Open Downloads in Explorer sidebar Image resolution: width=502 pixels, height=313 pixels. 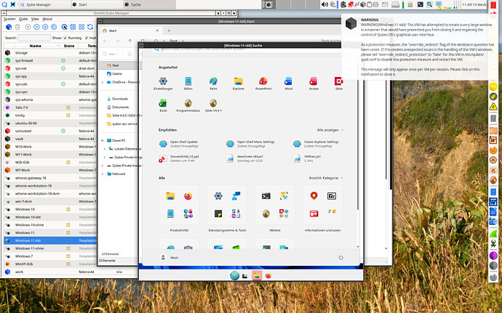coord(117,99)
